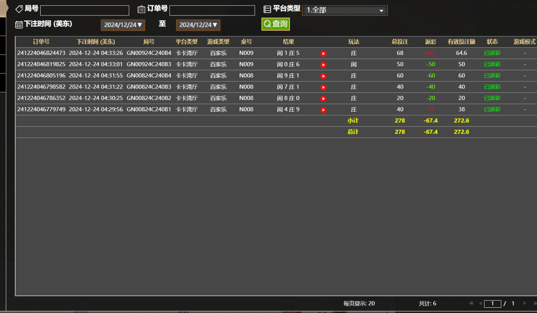
Task: Click the page number box showing 1
Action: click(493, 304)
